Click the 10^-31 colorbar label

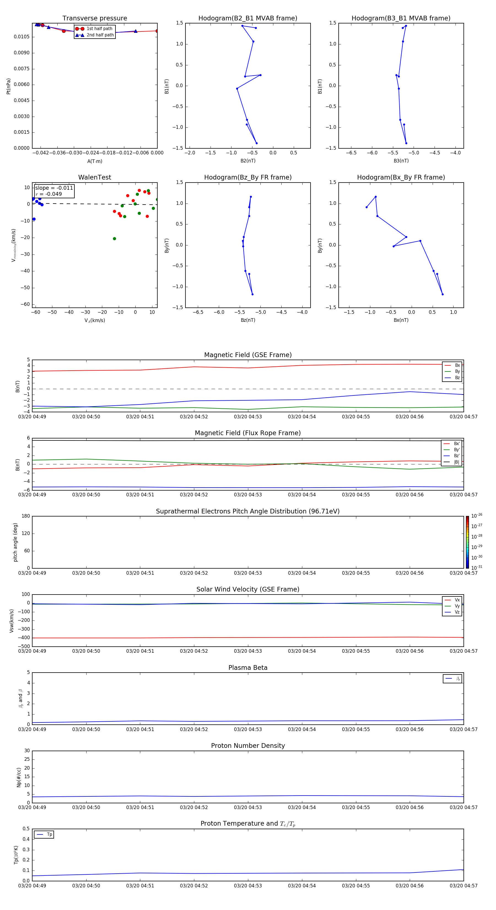click(x=477, y=568)
